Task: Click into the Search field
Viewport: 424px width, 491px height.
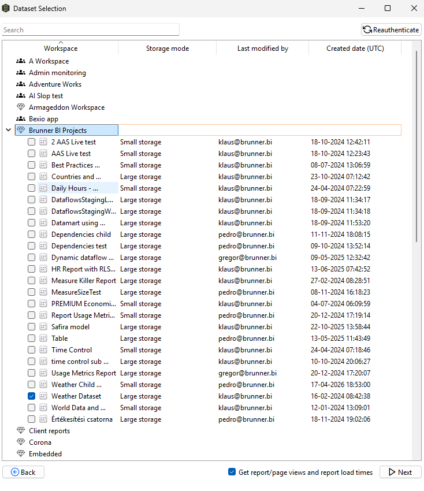Action: click(91, 29)
